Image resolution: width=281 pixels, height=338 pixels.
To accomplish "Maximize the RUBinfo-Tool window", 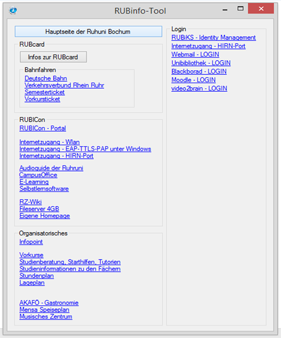I will [x=241, y=8].
